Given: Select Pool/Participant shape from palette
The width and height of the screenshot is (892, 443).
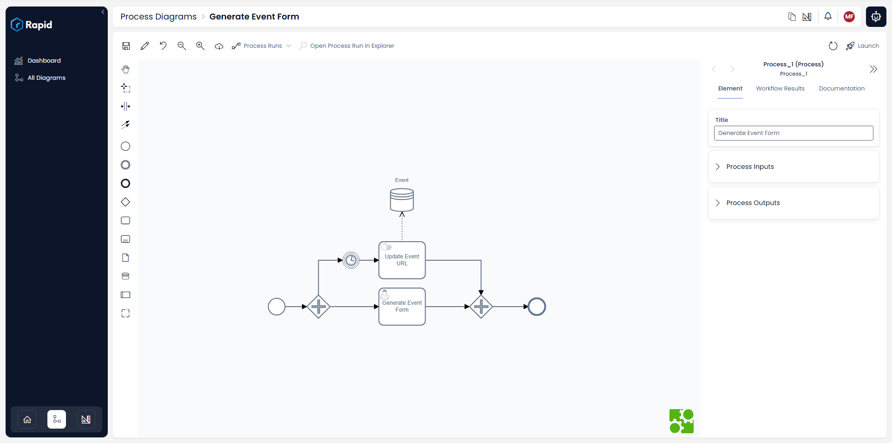Looking at the screenshot, I should click(125, 295).
